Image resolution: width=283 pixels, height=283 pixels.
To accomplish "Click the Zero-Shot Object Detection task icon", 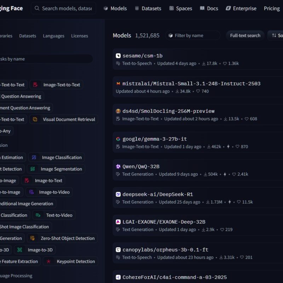I will [33, 238].
